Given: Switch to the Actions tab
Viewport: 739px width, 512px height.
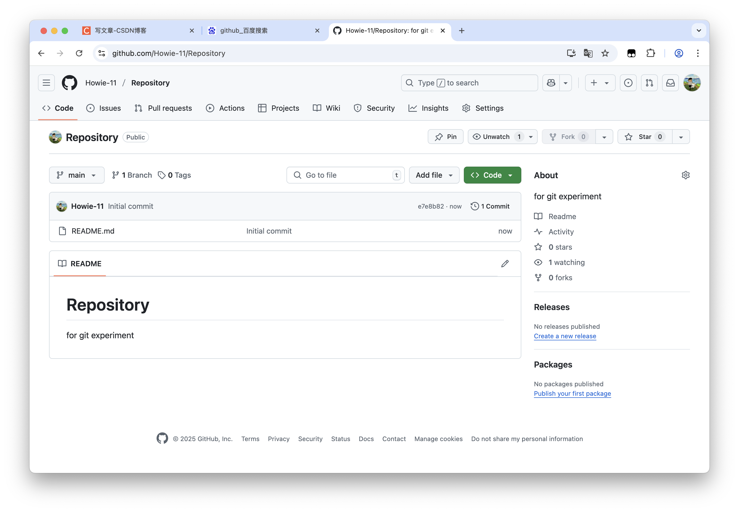Looking at the screenshot, I should [225, 108].
